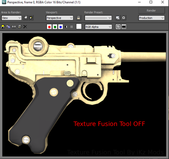Click the window app icon in title bar

coord(4,2)
